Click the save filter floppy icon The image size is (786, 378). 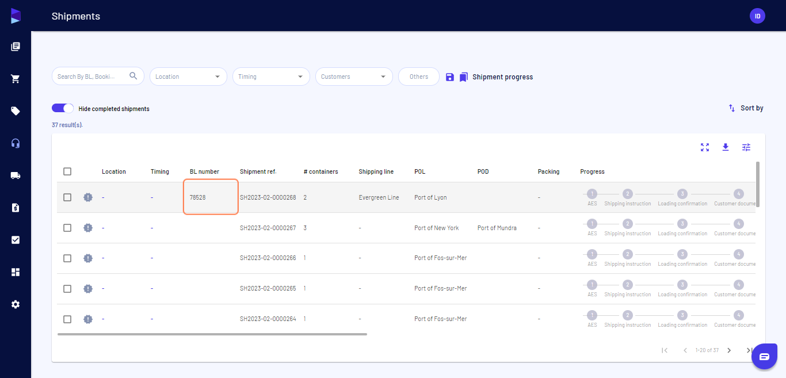point(450,77)
